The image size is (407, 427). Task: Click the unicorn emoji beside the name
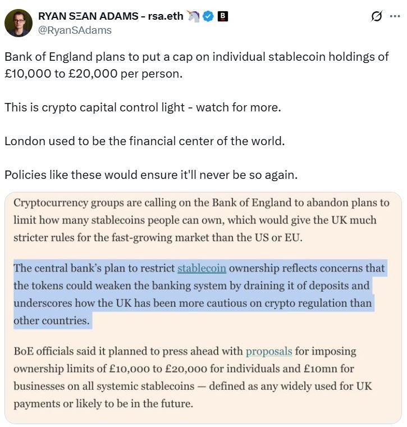(194, 16)
